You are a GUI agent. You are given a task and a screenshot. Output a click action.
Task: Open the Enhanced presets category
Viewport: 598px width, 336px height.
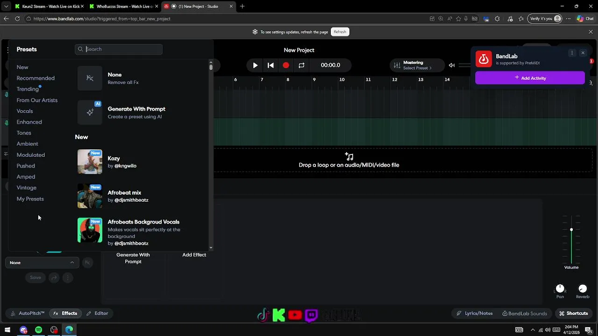(x=29, y=122)
